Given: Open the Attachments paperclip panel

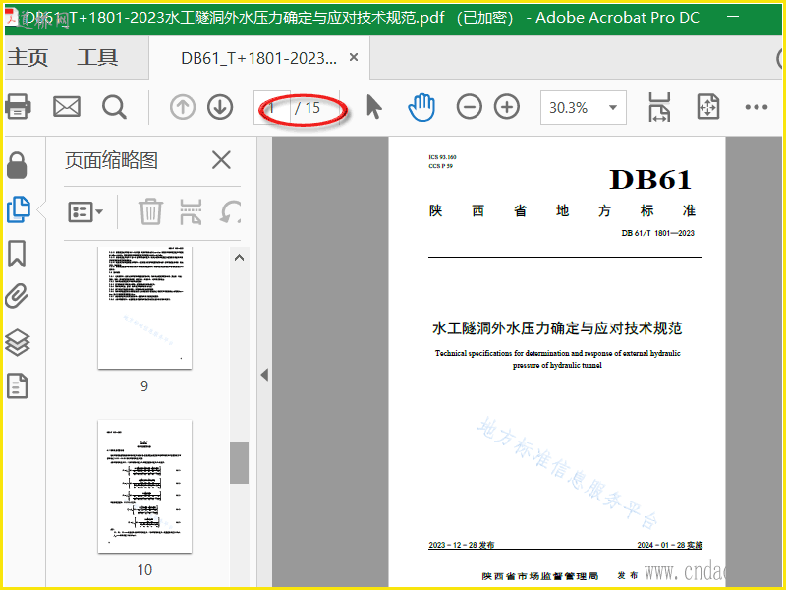Looking at the screenshot, I should click(17, 296).
